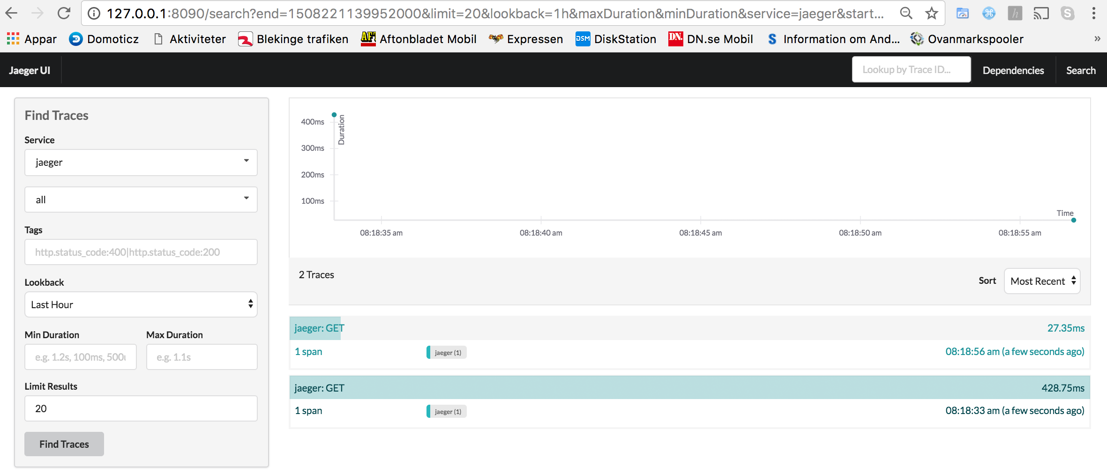1107x474 pixels.
Task: Click jaeger (1) tag in 428.75ms trace
Action: (447, 411)
